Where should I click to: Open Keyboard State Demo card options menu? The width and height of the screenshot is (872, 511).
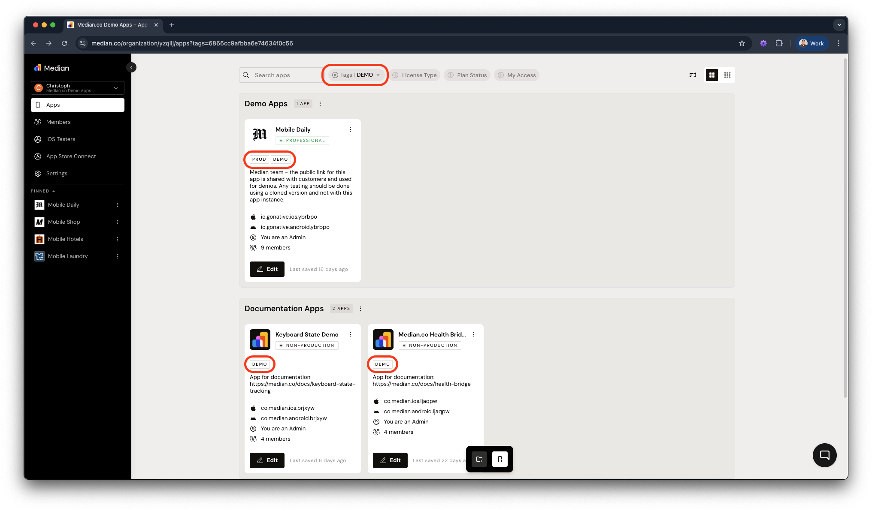pyautogui.click(x=351, y=334)
